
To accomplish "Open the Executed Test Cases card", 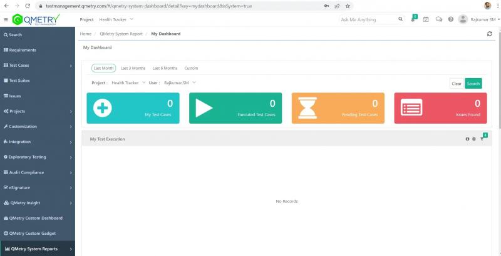I will click(235, 108).
